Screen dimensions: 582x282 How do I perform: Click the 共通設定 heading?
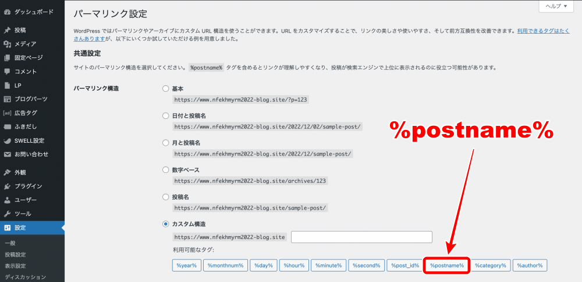tap(87, 53)
